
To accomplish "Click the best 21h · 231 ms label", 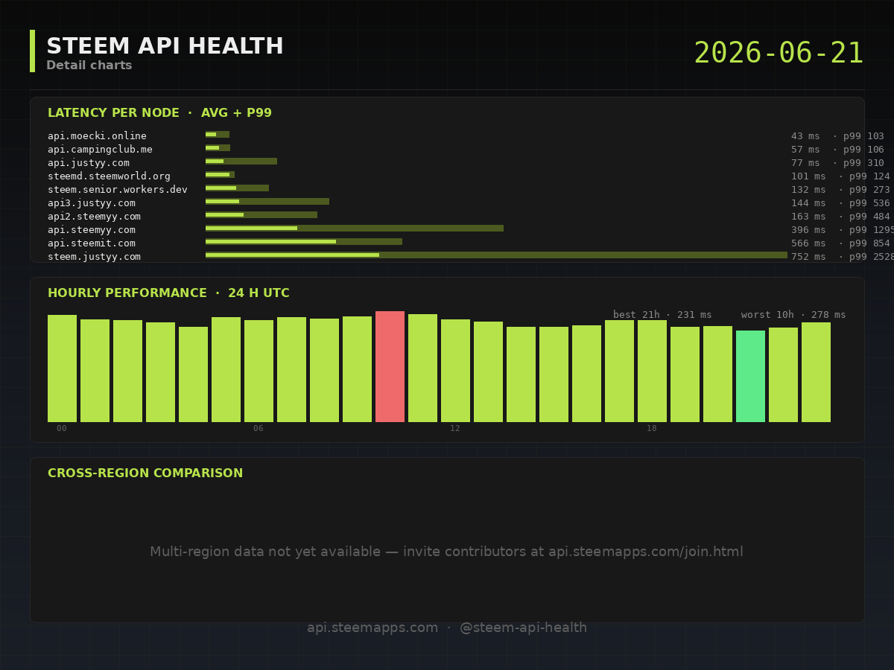I will tap(662, 315).
